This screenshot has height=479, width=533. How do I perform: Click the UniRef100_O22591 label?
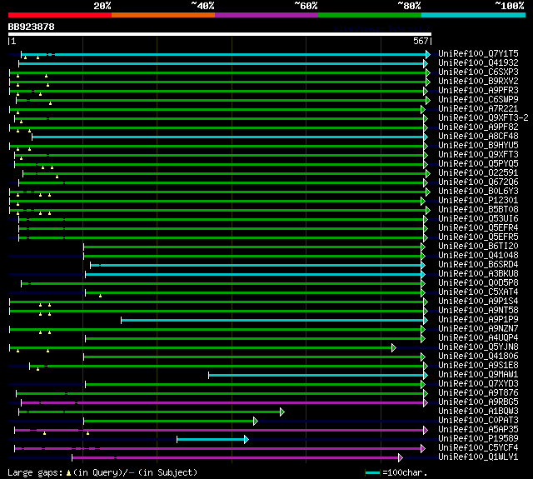point(478,172)
